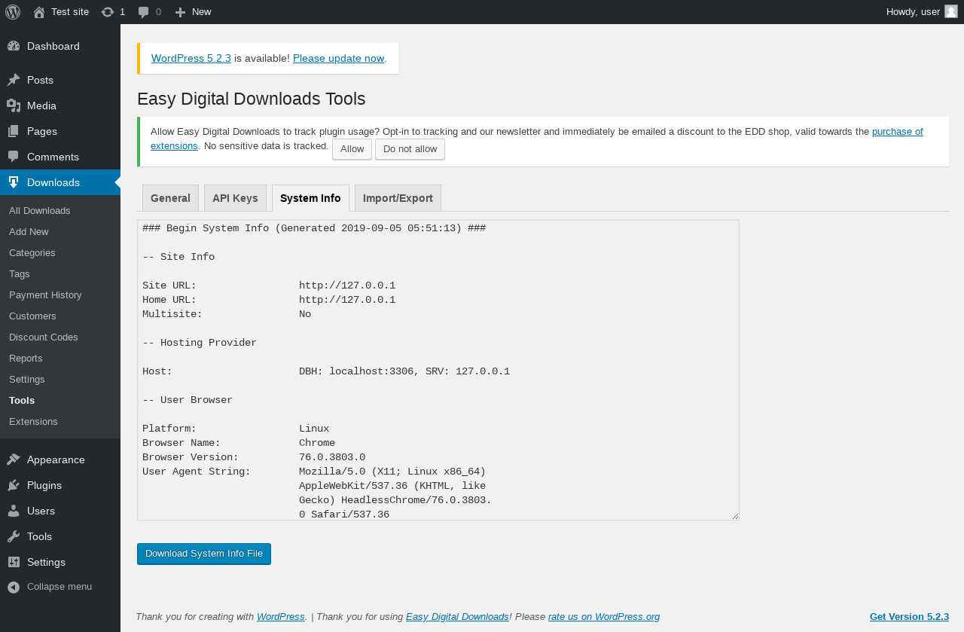The height and width of the screenshot is (632, 964).
Task: Click the user avatar icon
Action: [951, 11]
